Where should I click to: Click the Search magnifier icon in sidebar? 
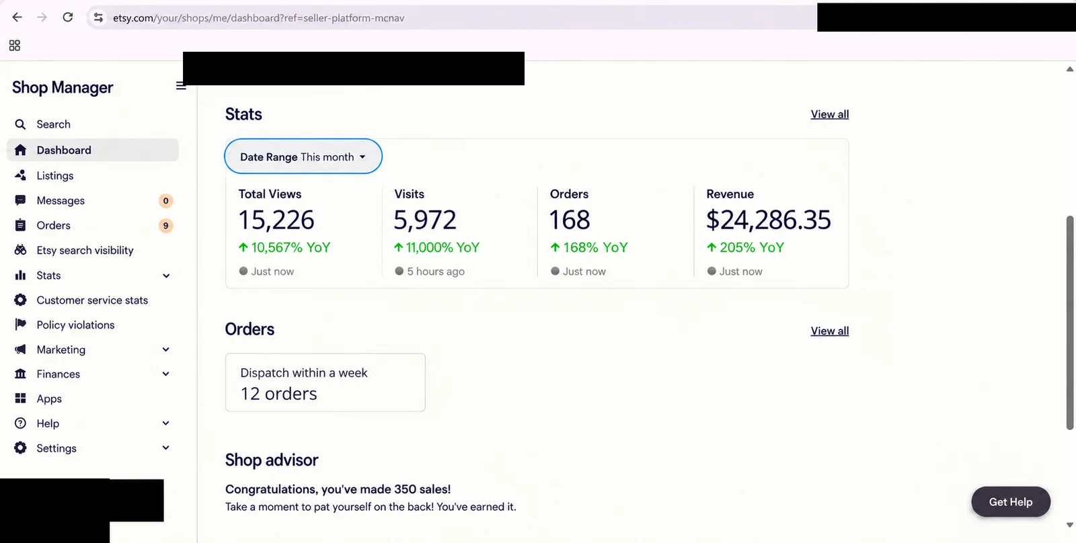(21, 124)
